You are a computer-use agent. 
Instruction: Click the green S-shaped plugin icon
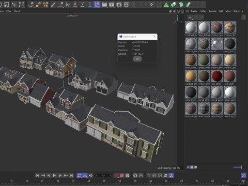[188, 5]
